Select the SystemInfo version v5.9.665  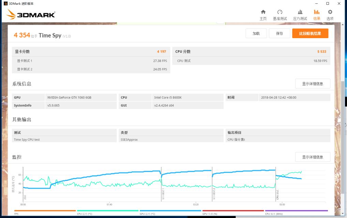coord(81,106)
